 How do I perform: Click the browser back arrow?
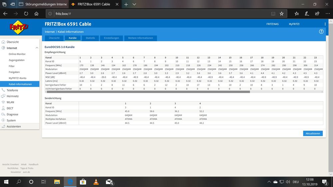click(x=5, y=14)
